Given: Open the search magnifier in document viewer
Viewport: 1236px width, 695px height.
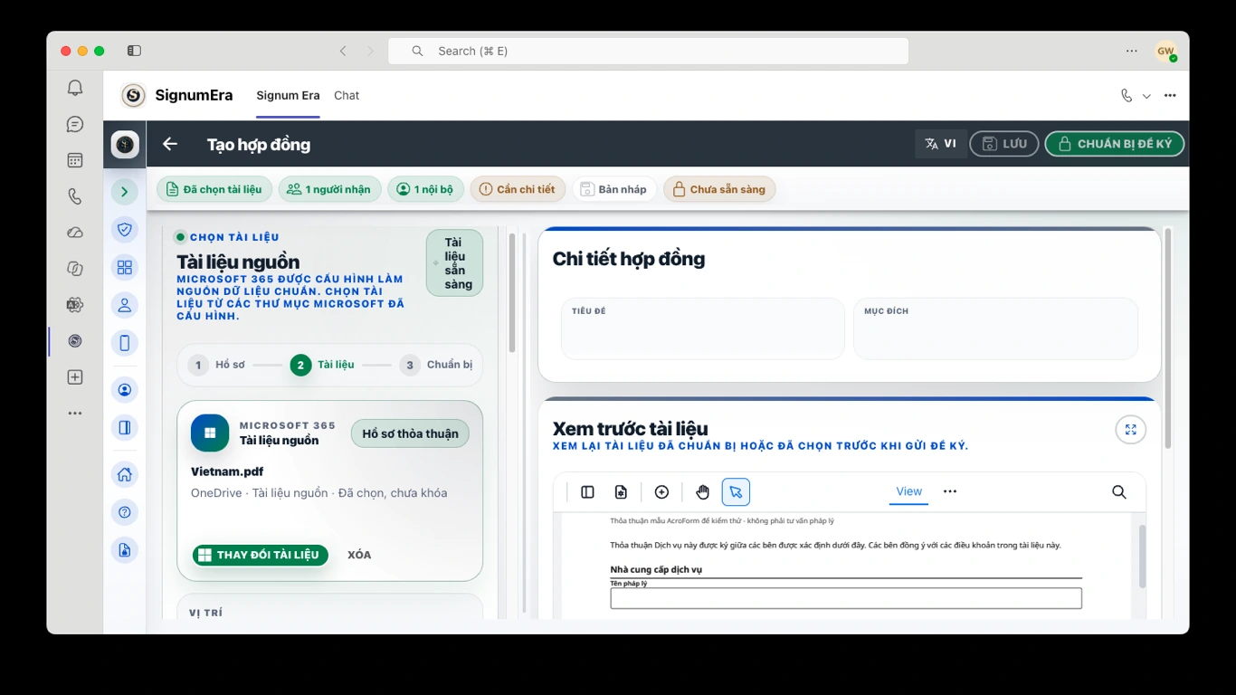Looking at the screenshot, I should point(1119,492).
